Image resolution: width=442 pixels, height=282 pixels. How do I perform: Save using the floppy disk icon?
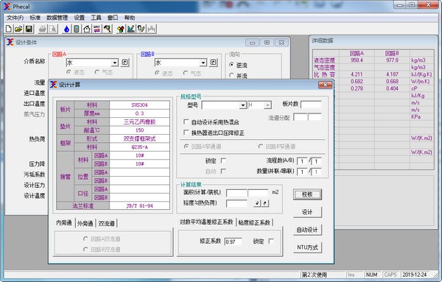point(29,29)
